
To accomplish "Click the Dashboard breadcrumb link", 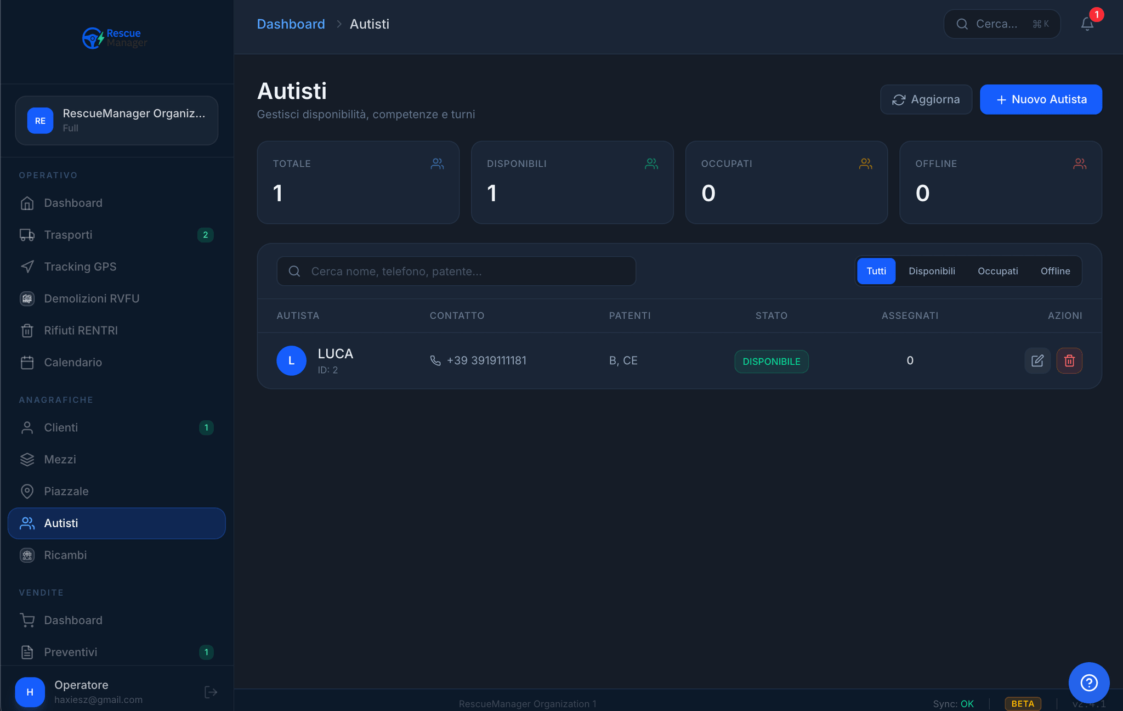I will 291,24.
